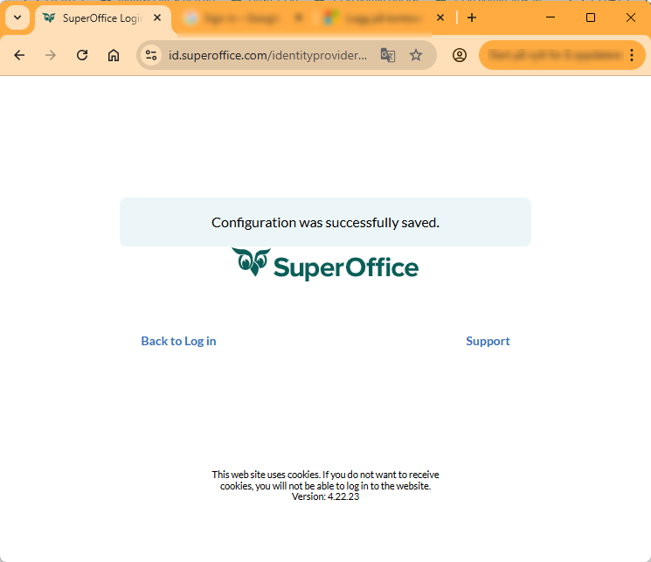View site information icon in address bar
This screenshot has width=651, height=562.
[151, 55]
